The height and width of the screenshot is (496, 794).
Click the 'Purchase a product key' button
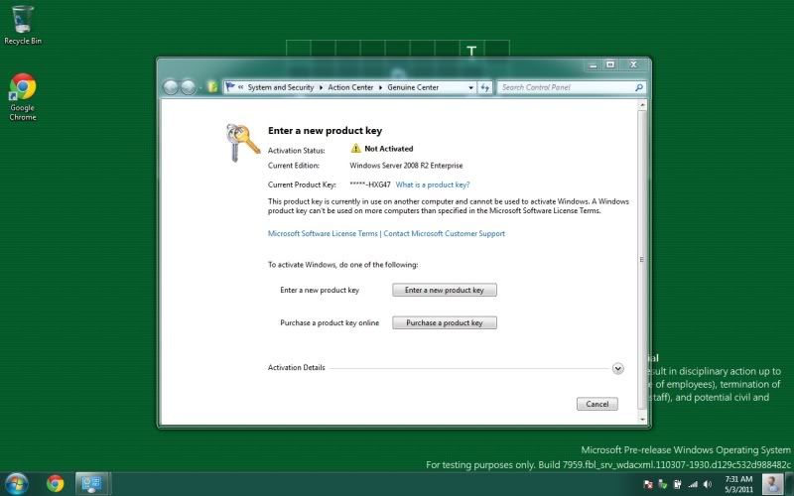tap(445, 323)
